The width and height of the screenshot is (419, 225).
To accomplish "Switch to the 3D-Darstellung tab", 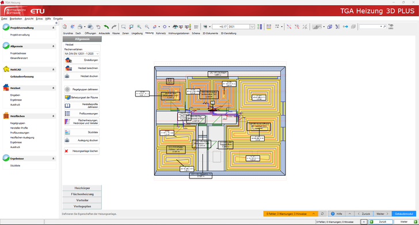I will 228,33.
